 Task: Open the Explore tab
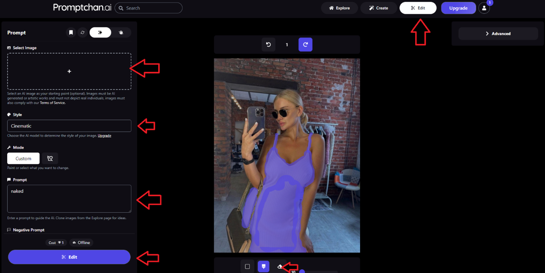(x=340, y=8)
